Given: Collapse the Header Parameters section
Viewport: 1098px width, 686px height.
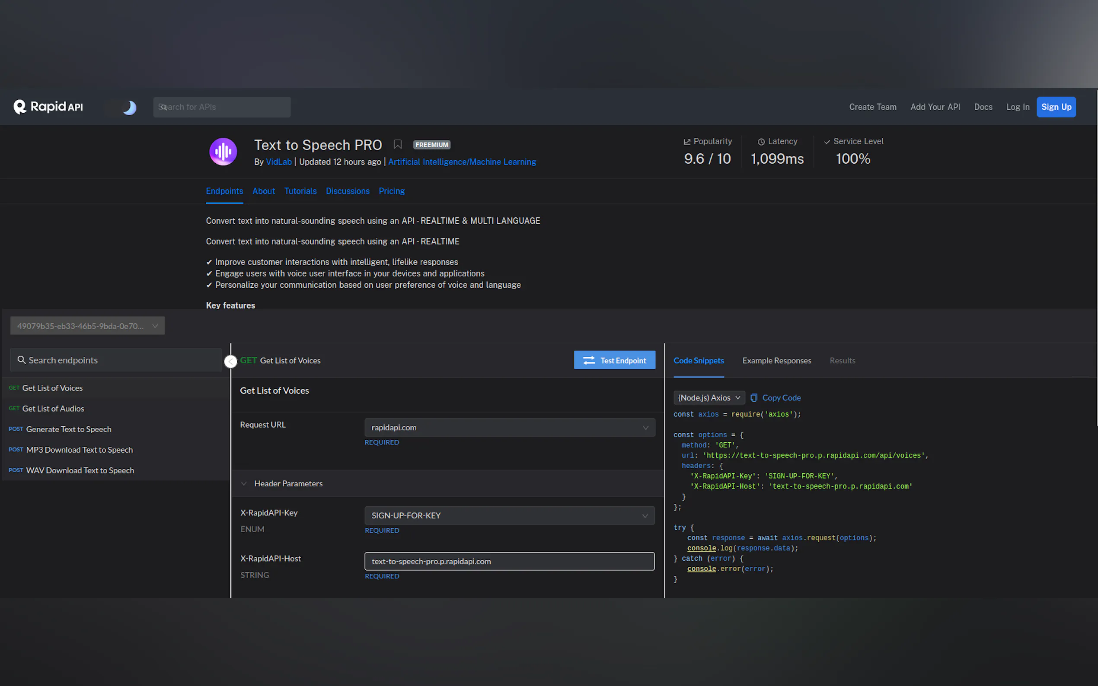Looking at the screenshot, I should coord(244,484).
